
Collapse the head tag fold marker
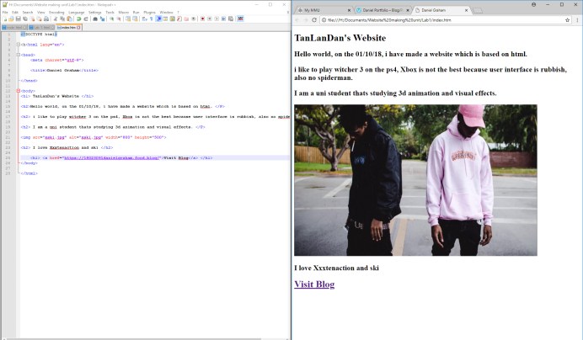[x=19, y=55]
